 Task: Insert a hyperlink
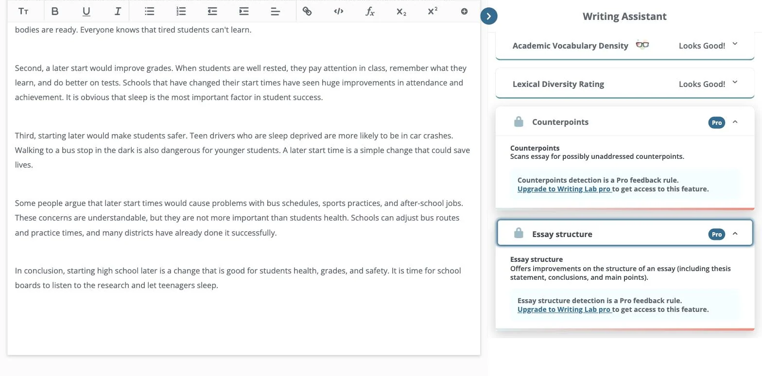(x=307, y=11)
